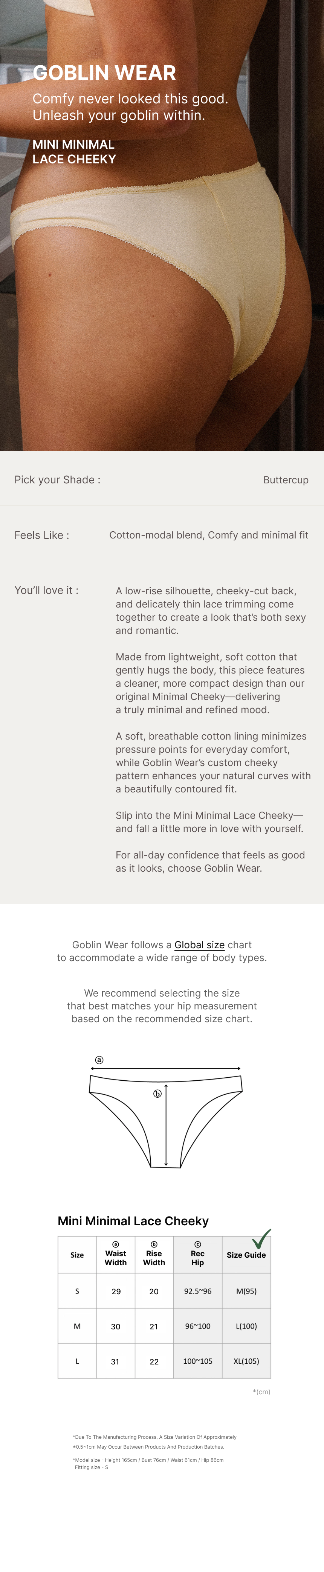Viewport: 324px width, 1572px height.
Task: Open the "Global size" link
Action: click(x=200, y=944)
